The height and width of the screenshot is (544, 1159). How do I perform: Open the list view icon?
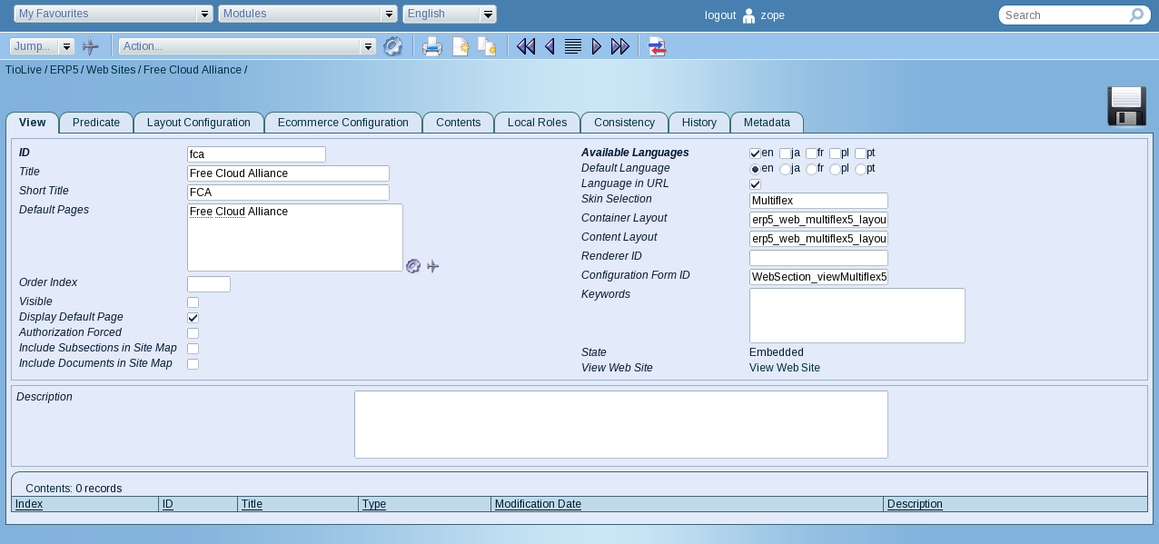(573, 47)
